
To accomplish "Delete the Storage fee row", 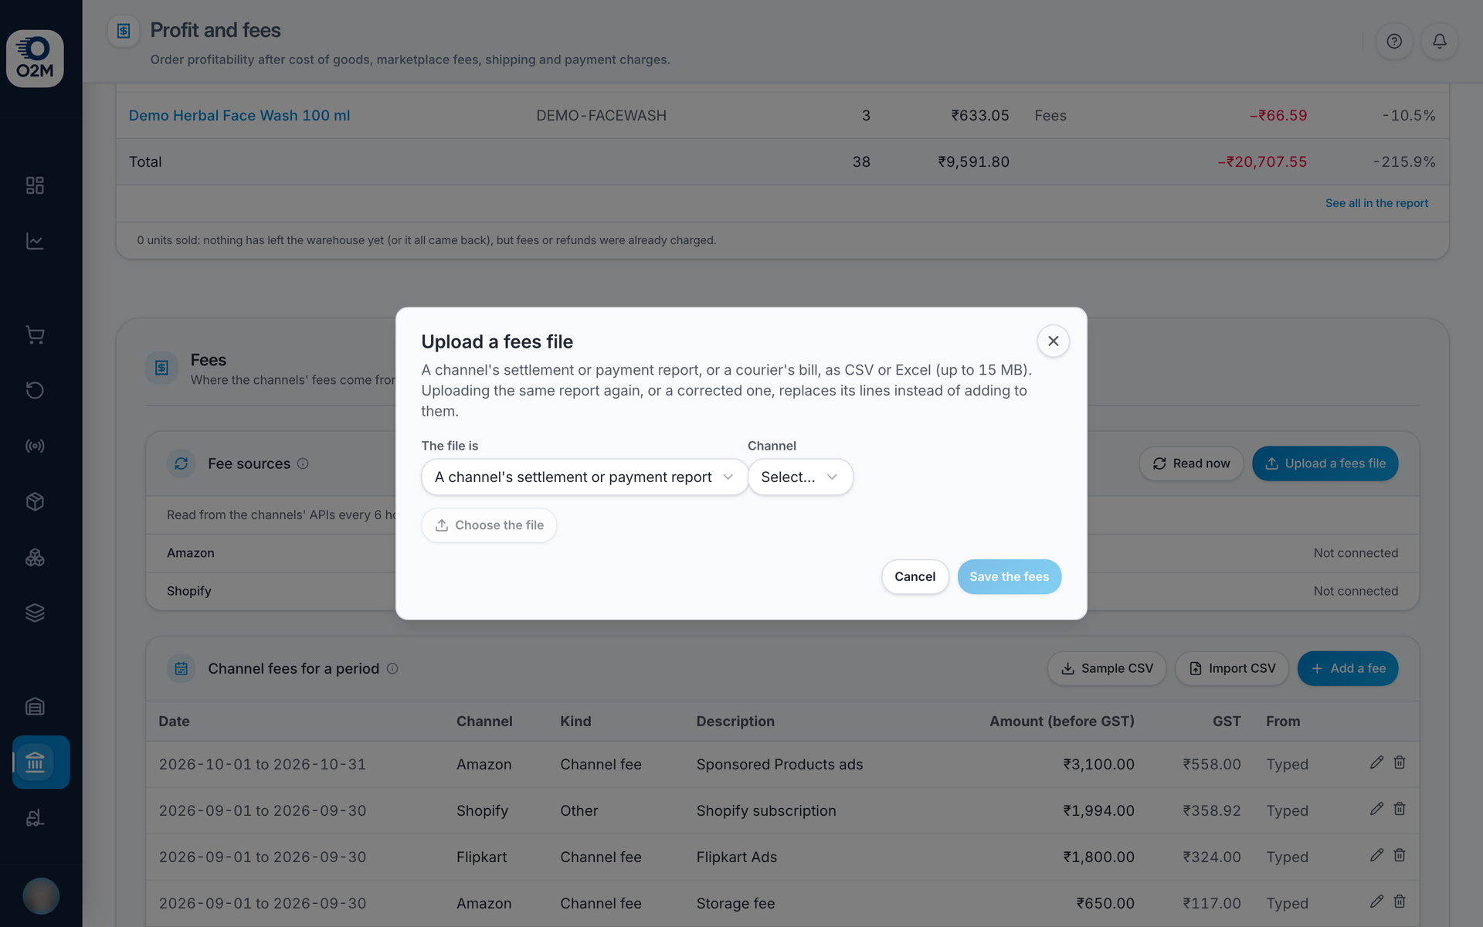I will (1399, 902).
